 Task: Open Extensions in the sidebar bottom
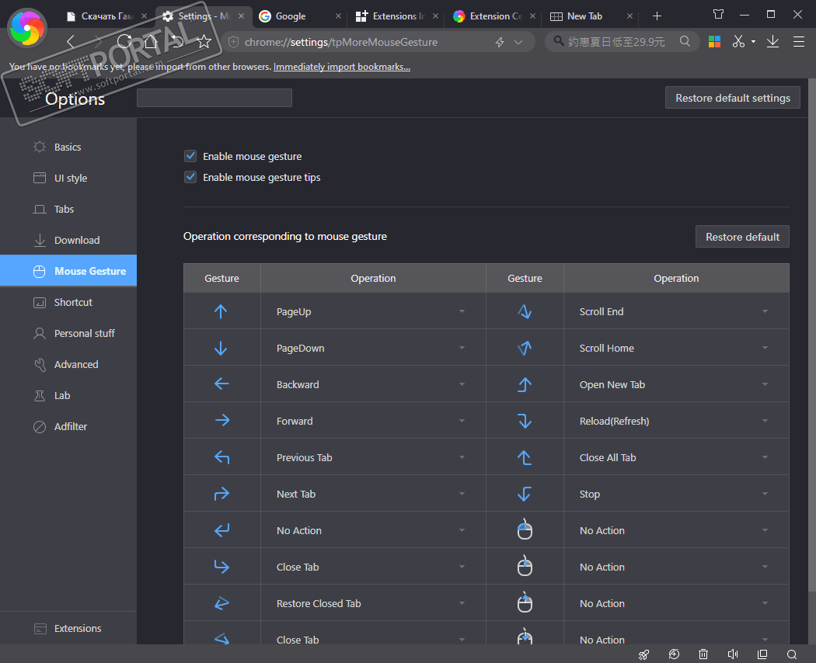point(68,628)
